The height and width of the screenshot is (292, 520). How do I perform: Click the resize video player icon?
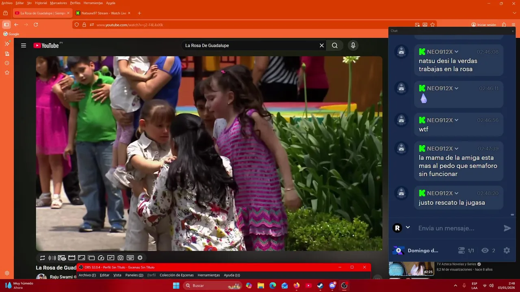(81, 258)
